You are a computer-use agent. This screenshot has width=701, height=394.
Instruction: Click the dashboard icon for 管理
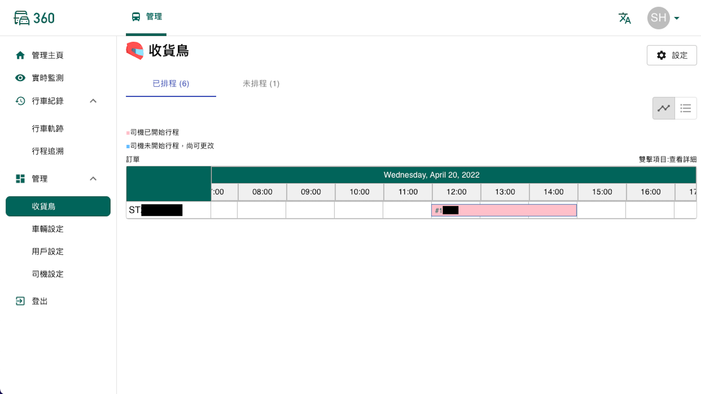point(20,179)
